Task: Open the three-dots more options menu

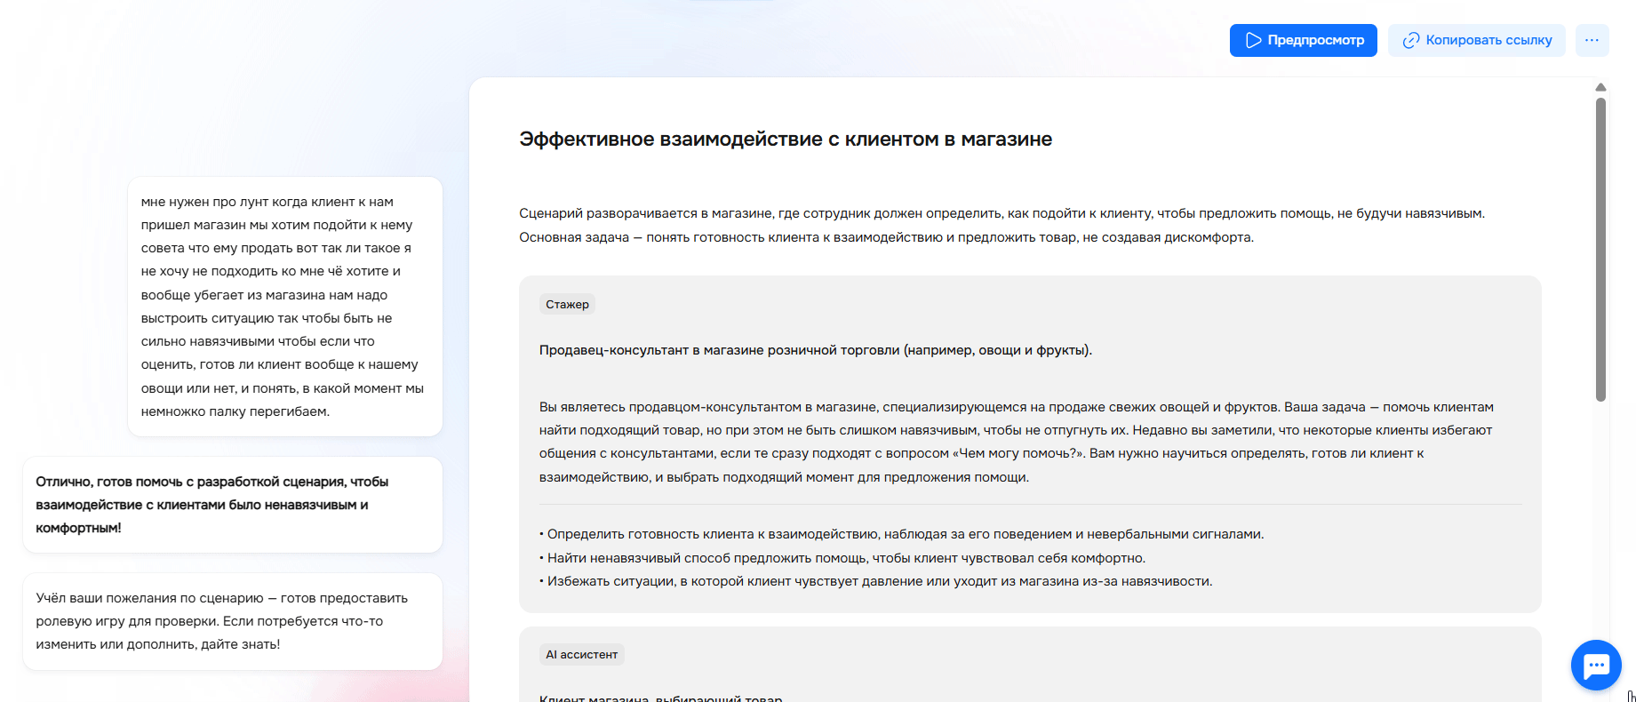Action: coord(1592,41)
